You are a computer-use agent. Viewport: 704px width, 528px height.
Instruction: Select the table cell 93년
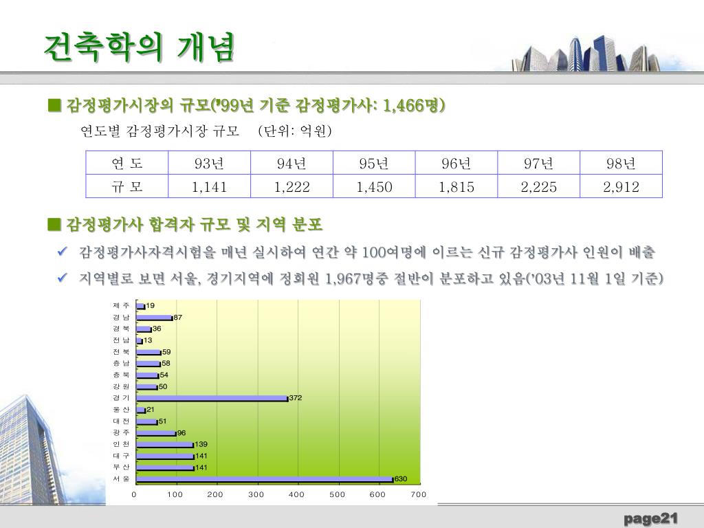click(x=209, y=163)
